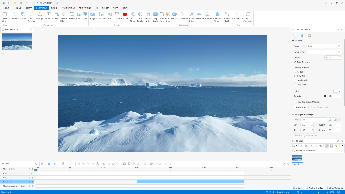Toggle visibility of the Question track
The width and height of the screenshot is (345, 194).
(x=29, y=182)
